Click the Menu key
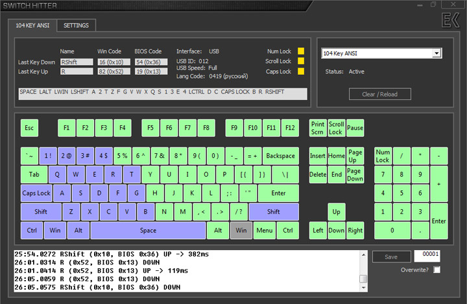This screenshot has width=467, height=304. [265, 231]
